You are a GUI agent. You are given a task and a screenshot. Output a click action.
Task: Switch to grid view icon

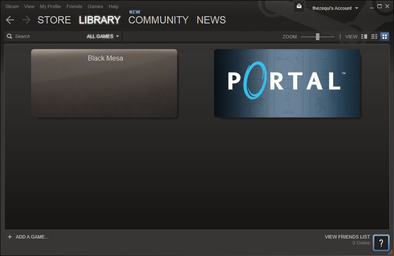(384, 37)
